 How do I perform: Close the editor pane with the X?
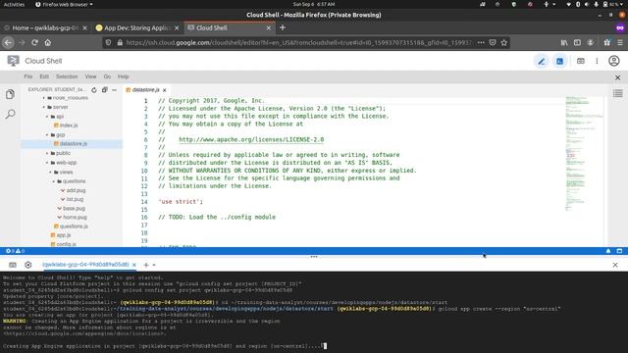617,77
